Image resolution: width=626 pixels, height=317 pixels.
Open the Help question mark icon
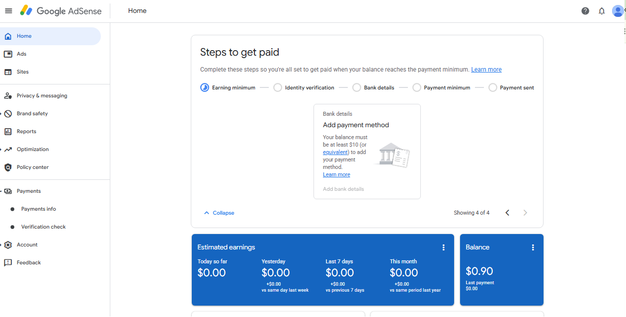[585, 11]
